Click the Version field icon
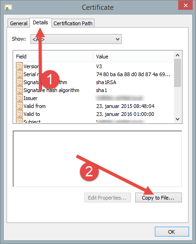 (x=19, y=66)
